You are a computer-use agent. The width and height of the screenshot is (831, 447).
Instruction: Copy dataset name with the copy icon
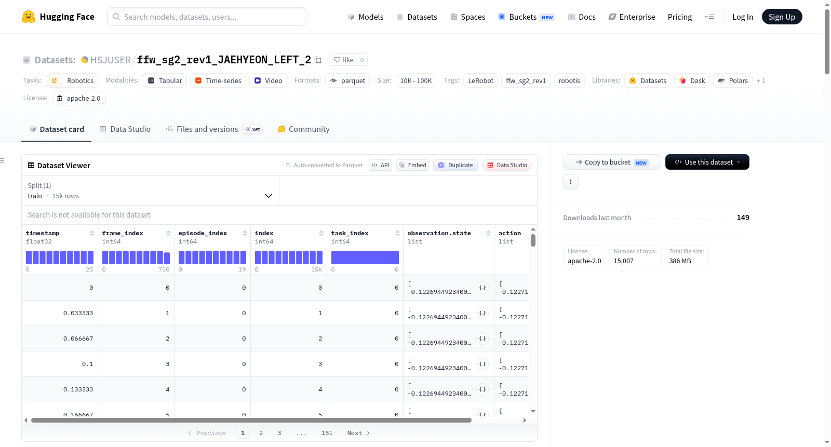click(318, 60)
